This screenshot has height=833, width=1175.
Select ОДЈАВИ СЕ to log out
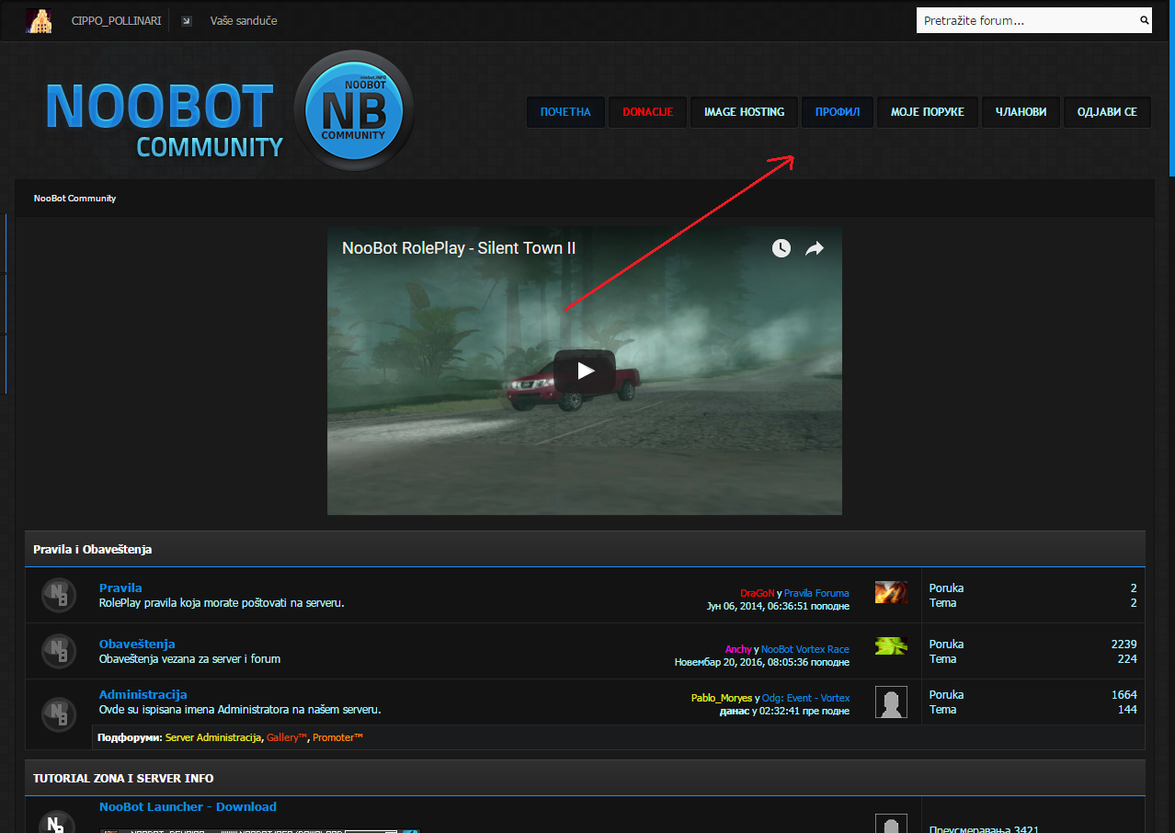tap(1107, 112)
